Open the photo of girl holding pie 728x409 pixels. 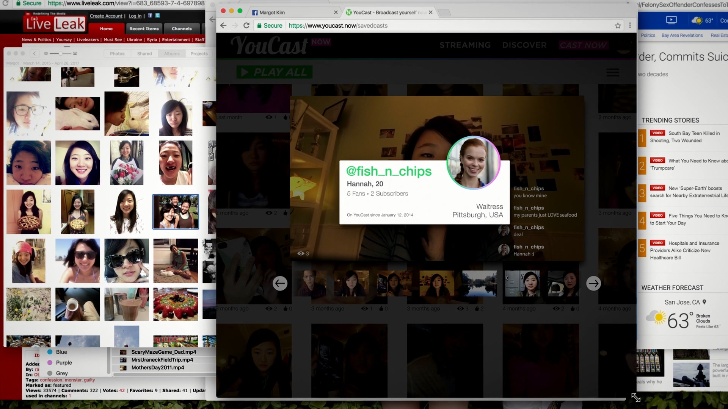click(28, 212)
